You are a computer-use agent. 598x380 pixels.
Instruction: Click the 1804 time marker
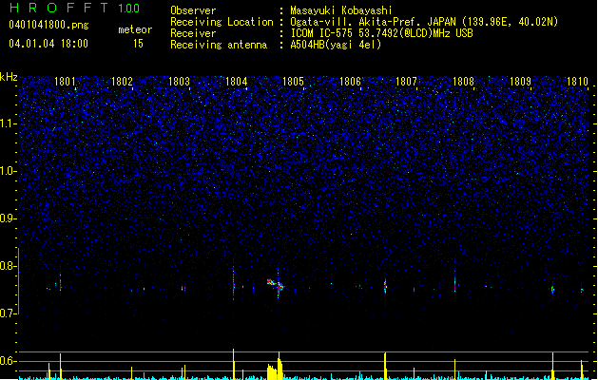[236, 82]
